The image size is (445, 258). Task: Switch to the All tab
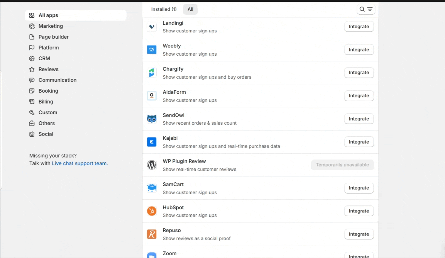(x=190, y=9)
